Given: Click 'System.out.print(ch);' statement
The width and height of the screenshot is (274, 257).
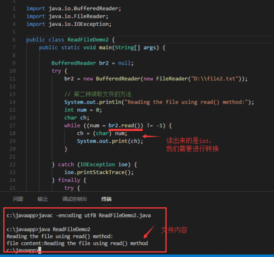Looking at the screenshot, I should [110, 141].
